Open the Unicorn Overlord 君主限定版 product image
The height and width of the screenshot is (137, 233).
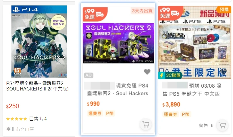coord(195,43)
